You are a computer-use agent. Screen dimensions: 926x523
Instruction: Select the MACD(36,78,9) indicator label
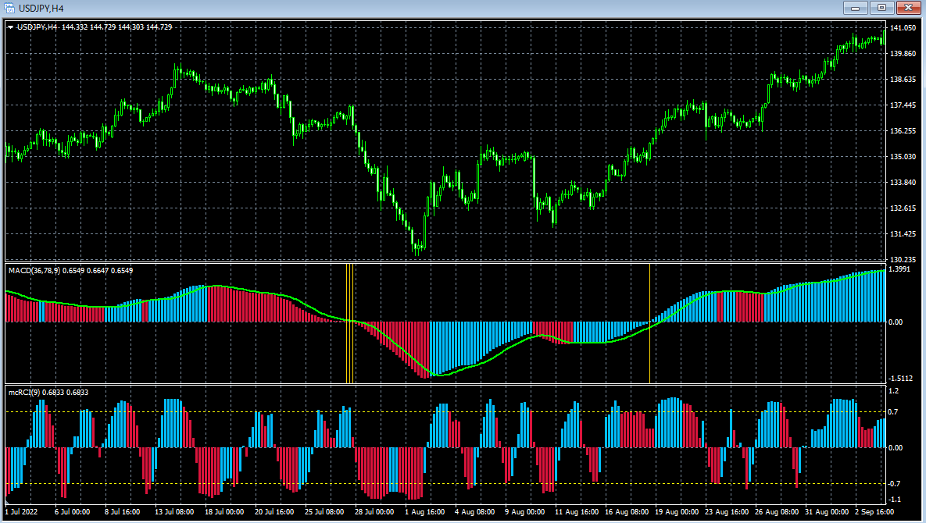point(39,270)
